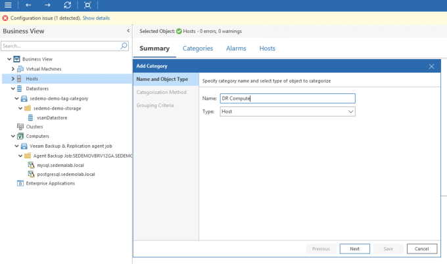447x264 pixels.
Task: Click the Next button
Action: pos(354,249)
